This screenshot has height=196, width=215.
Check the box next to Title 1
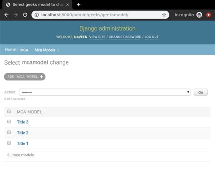coord(9,143)
